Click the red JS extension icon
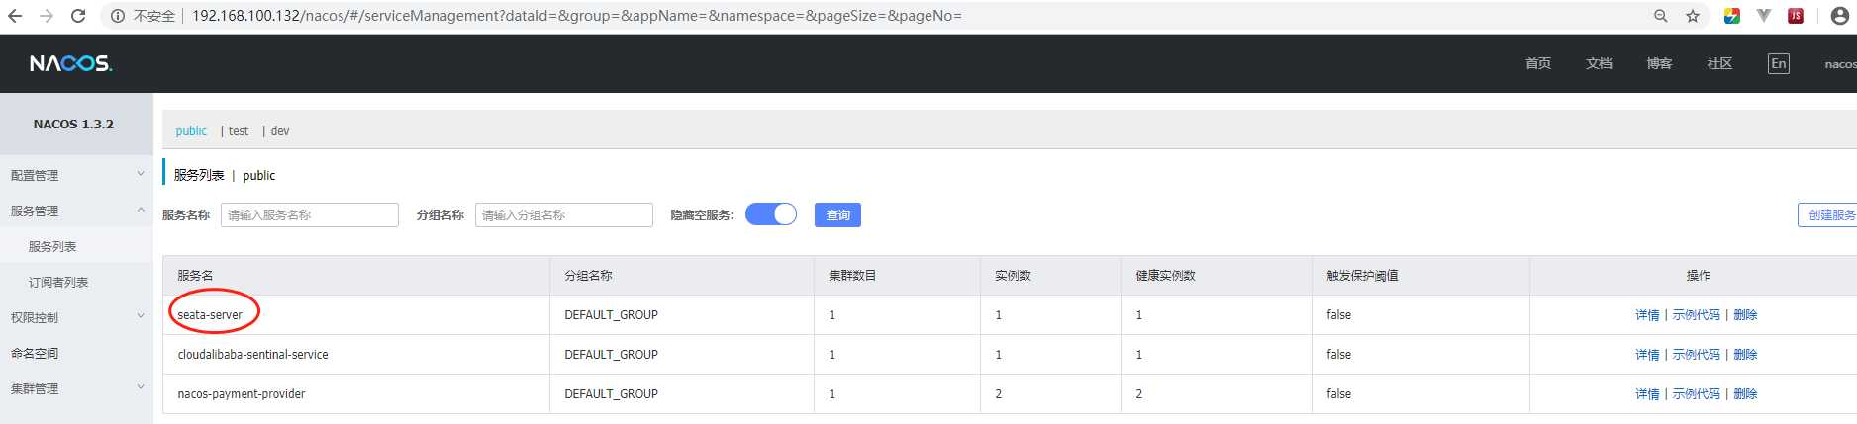 tap(1796, 16)
